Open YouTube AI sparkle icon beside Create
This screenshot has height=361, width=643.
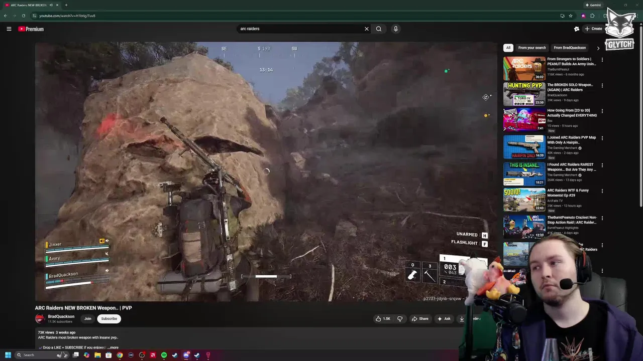577,29
